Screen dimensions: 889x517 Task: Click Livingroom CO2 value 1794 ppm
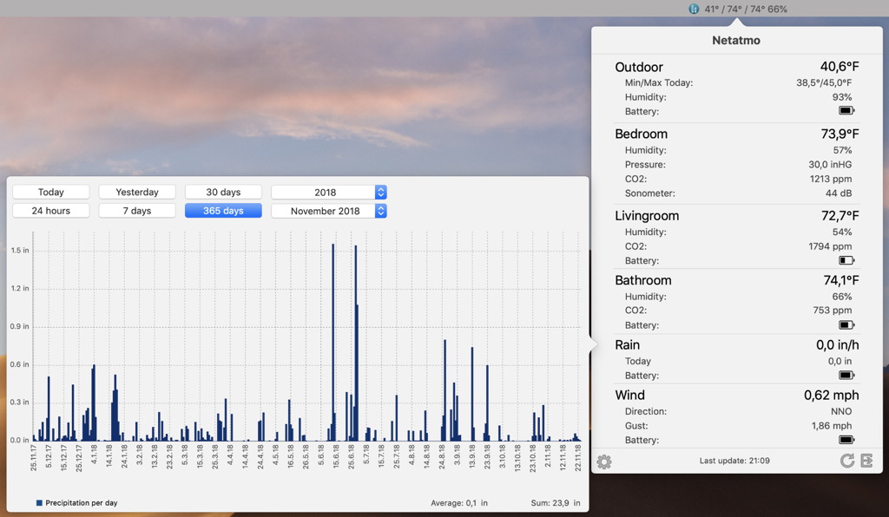point(830,246)
